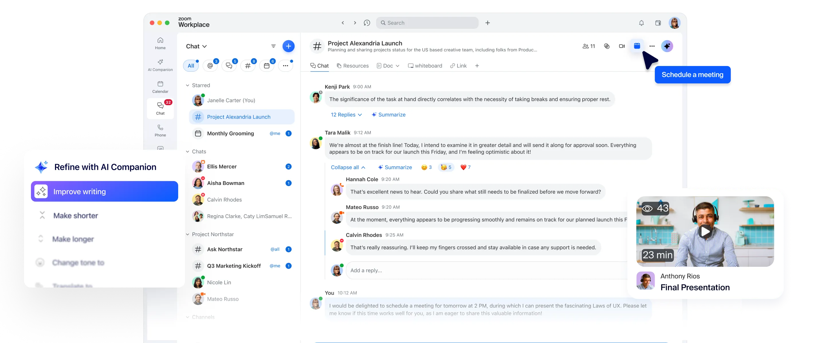The height and width of the screenshot is (343, 825).
Task: Start a video meeting for Project Alexandria Launch
Action: click(622, 46)
